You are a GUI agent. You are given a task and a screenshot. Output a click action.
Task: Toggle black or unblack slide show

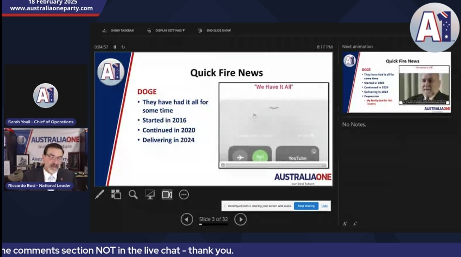pos(150,195)
